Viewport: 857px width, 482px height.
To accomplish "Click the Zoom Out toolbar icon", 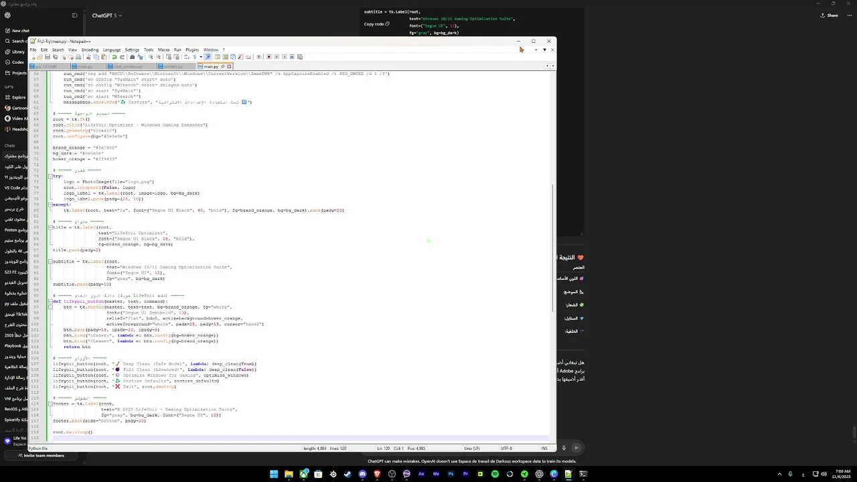I will [x=158, y=57].
